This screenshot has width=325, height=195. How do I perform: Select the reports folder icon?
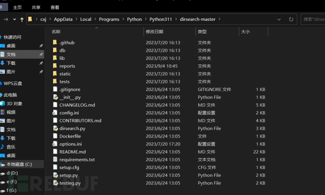coord(55,66)
